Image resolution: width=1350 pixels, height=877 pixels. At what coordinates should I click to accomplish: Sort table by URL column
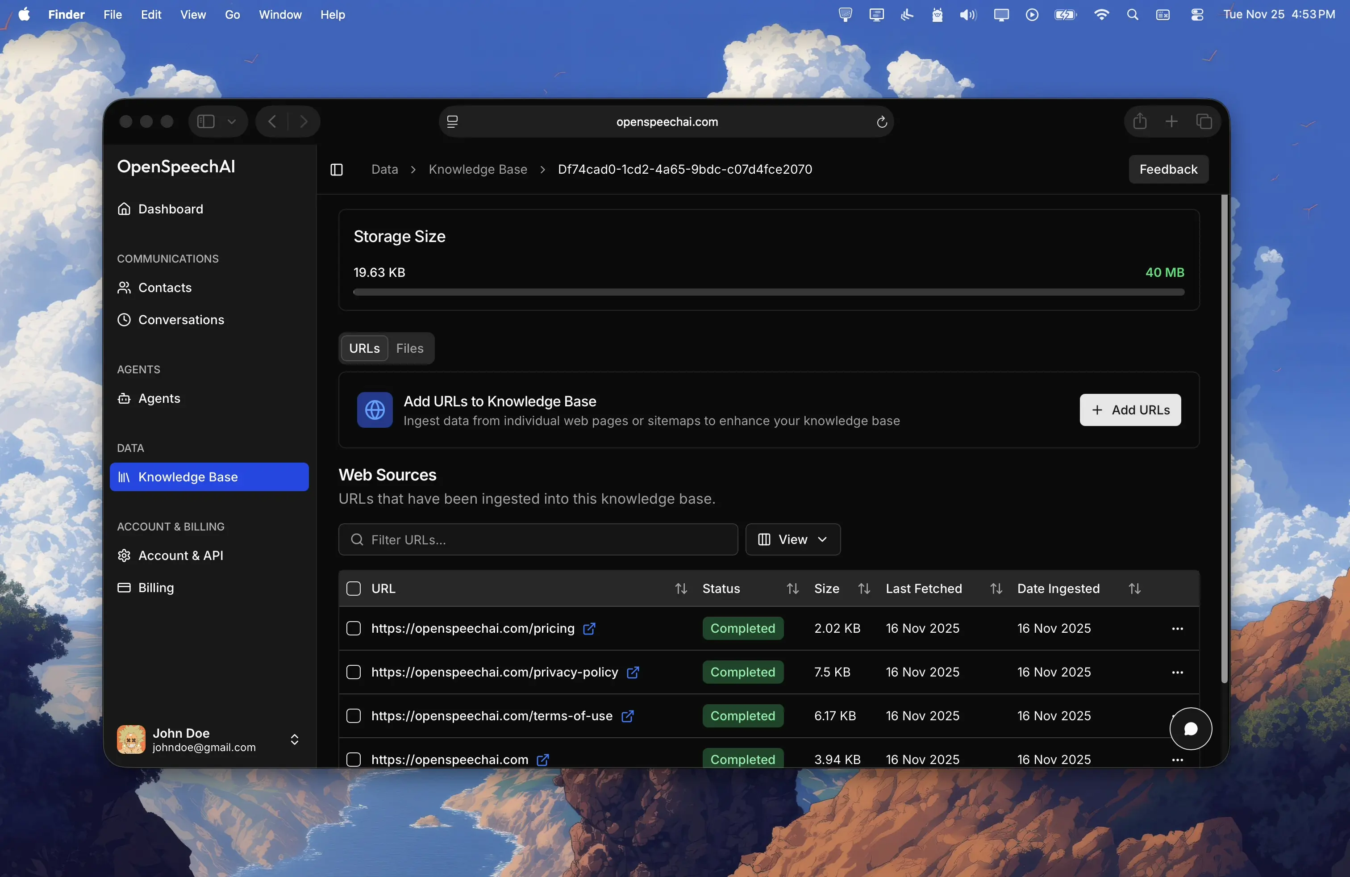coord(681,589)
